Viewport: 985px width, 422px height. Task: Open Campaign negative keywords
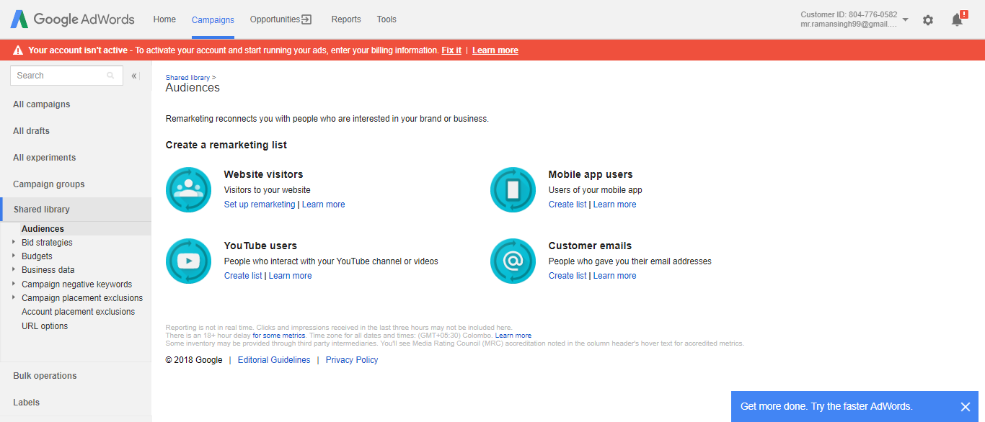pyautogui.click(x=76, y=284)
